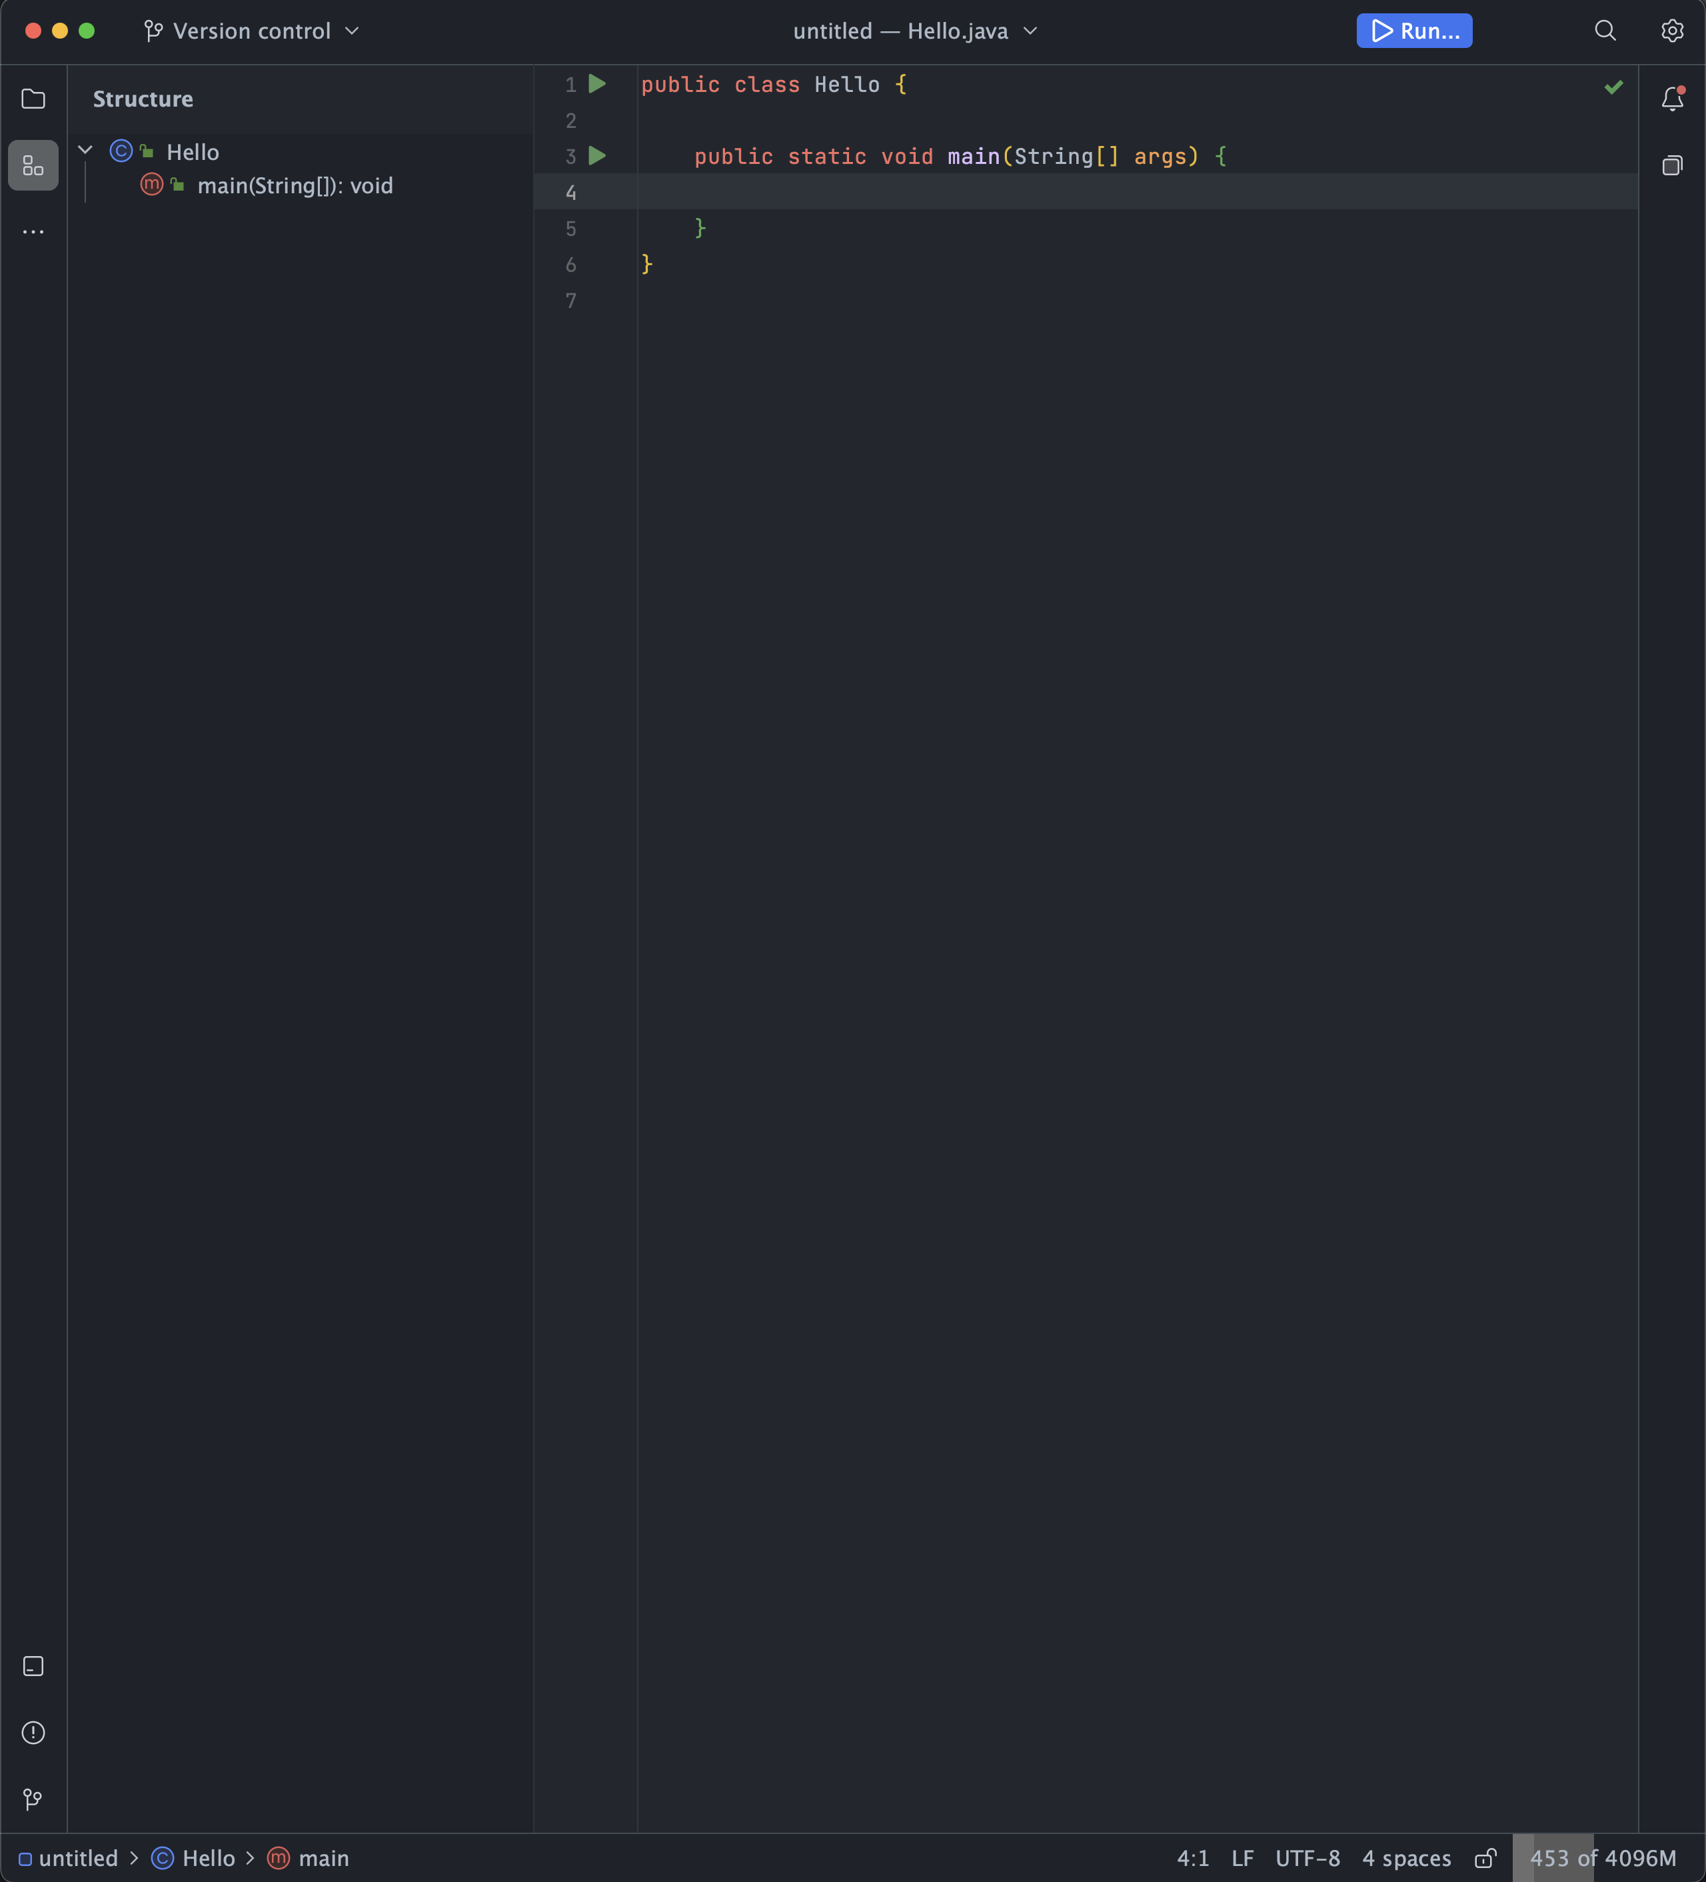Collapse the Hello class in Structure view
This screenshot has height=1882, width=1706.
pyautogui.click(x=85, y=149)
